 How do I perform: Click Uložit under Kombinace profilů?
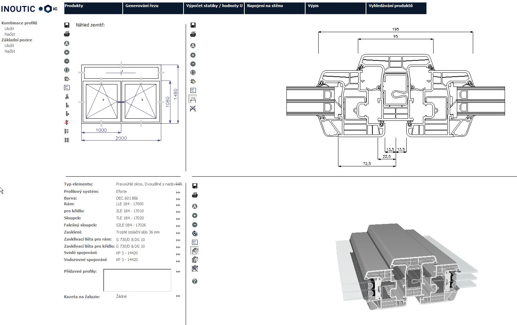[x=10, y=29]
